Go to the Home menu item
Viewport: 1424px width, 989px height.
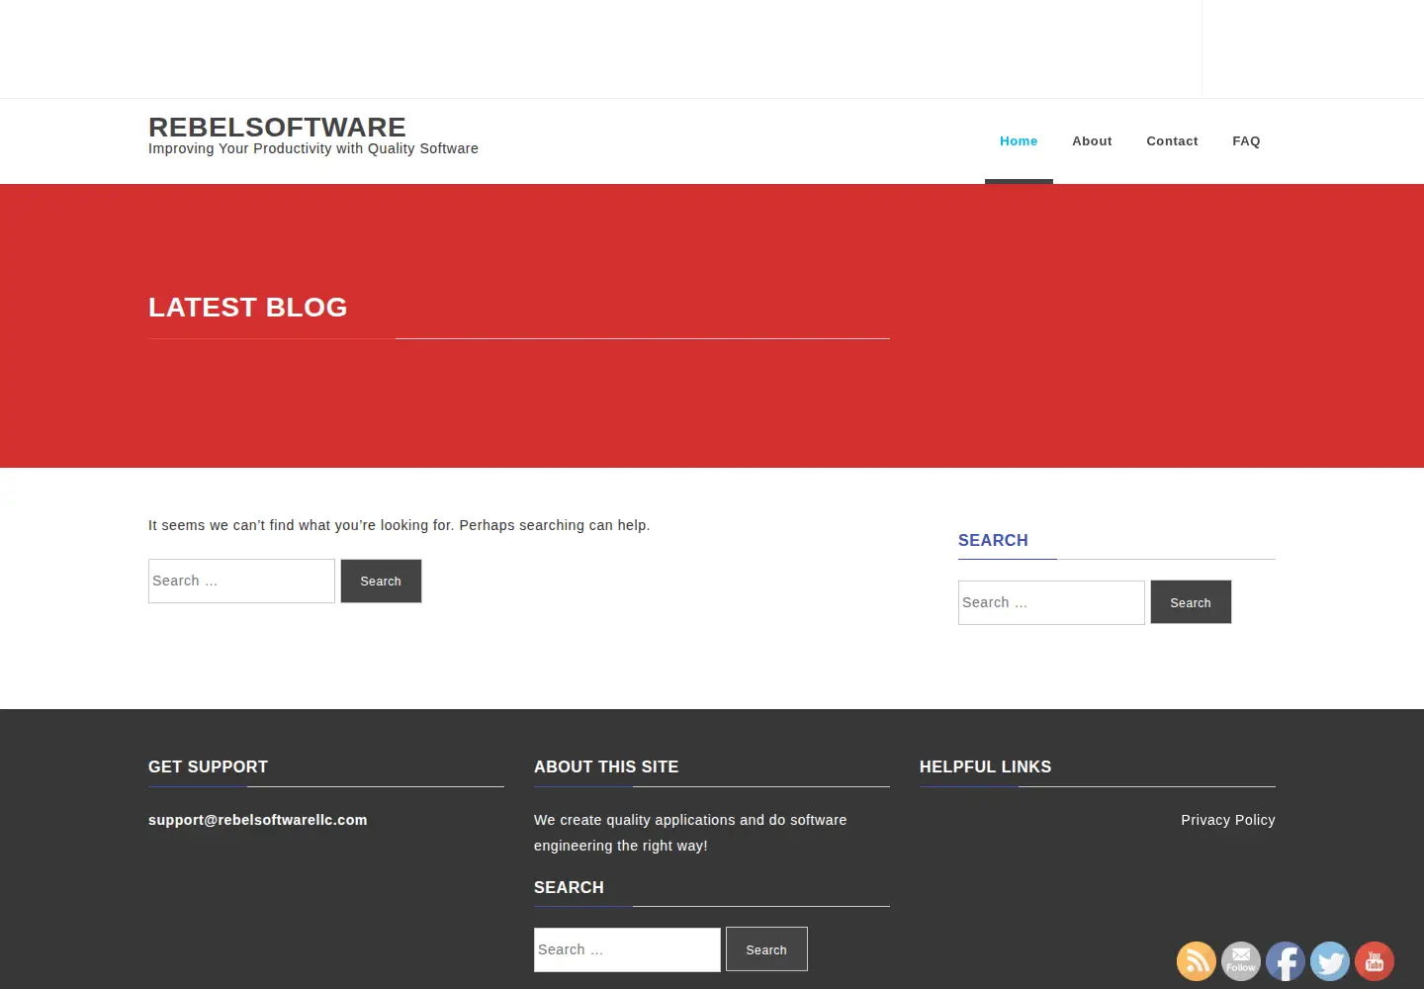(1019, 141)
